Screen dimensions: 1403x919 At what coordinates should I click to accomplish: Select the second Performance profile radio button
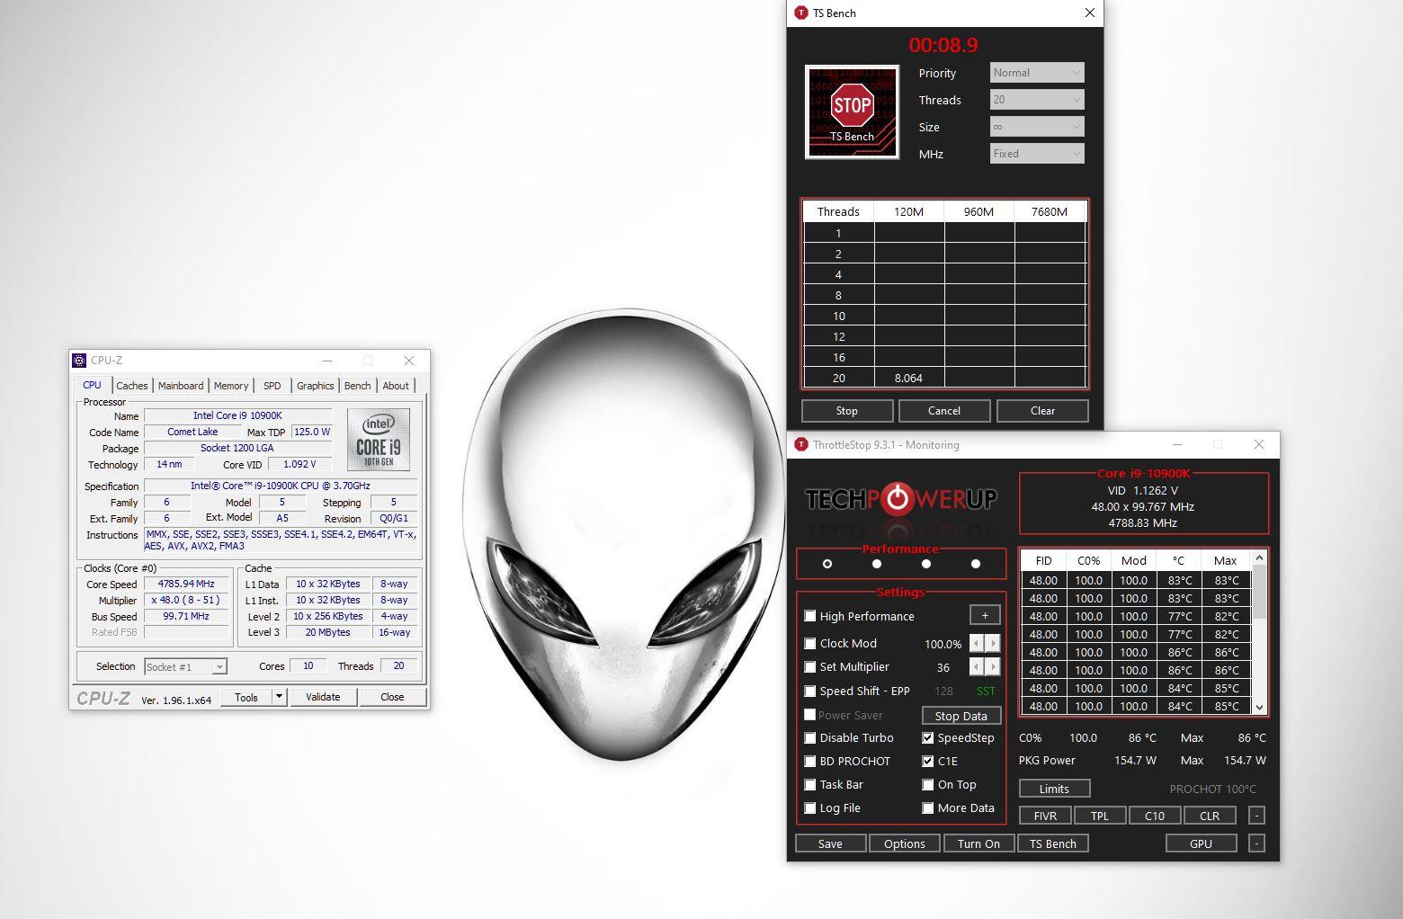click(x=877, y=564)
